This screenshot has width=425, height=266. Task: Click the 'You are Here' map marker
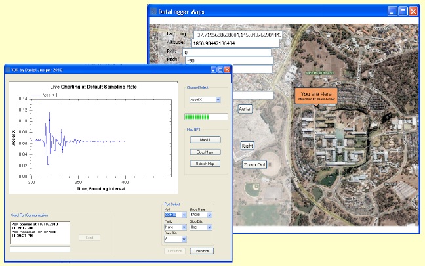click(x=316, y=96)
